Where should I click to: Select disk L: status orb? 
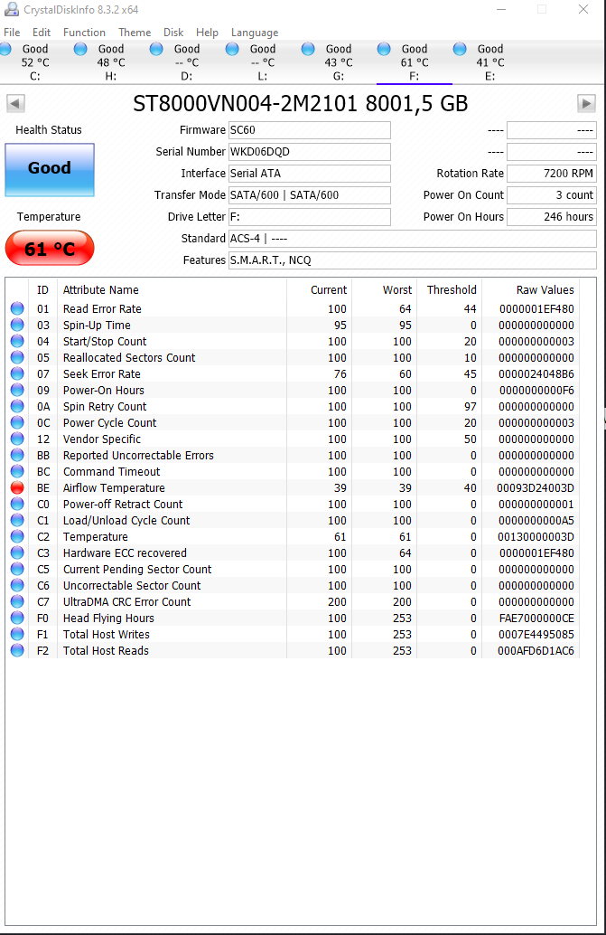click(232, 49)
